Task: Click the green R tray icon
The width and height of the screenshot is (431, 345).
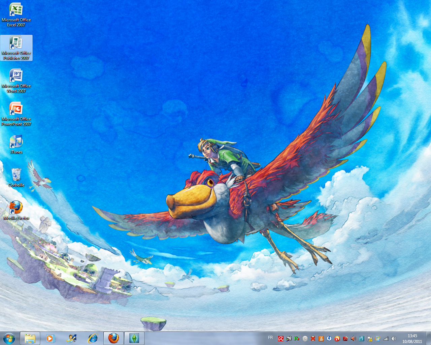Action: click(x=297, y=339)
